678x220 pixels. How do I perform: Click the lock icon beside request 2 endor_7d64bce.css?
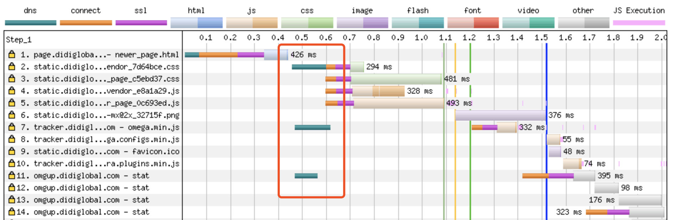point(12,67)
